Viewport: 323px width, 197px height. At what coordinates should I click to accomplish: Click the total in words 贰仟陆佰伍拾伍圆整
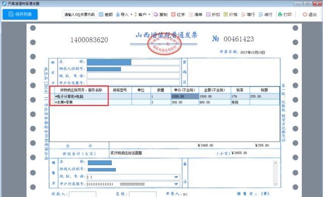[126, 153]
